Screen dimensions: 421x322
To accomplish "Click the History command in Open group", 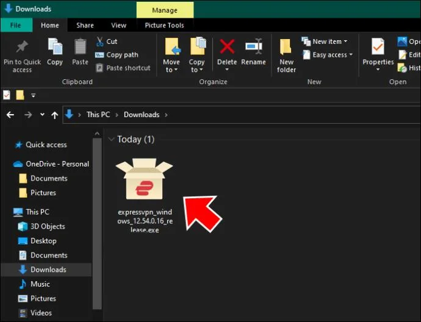I will click(409, 68).
